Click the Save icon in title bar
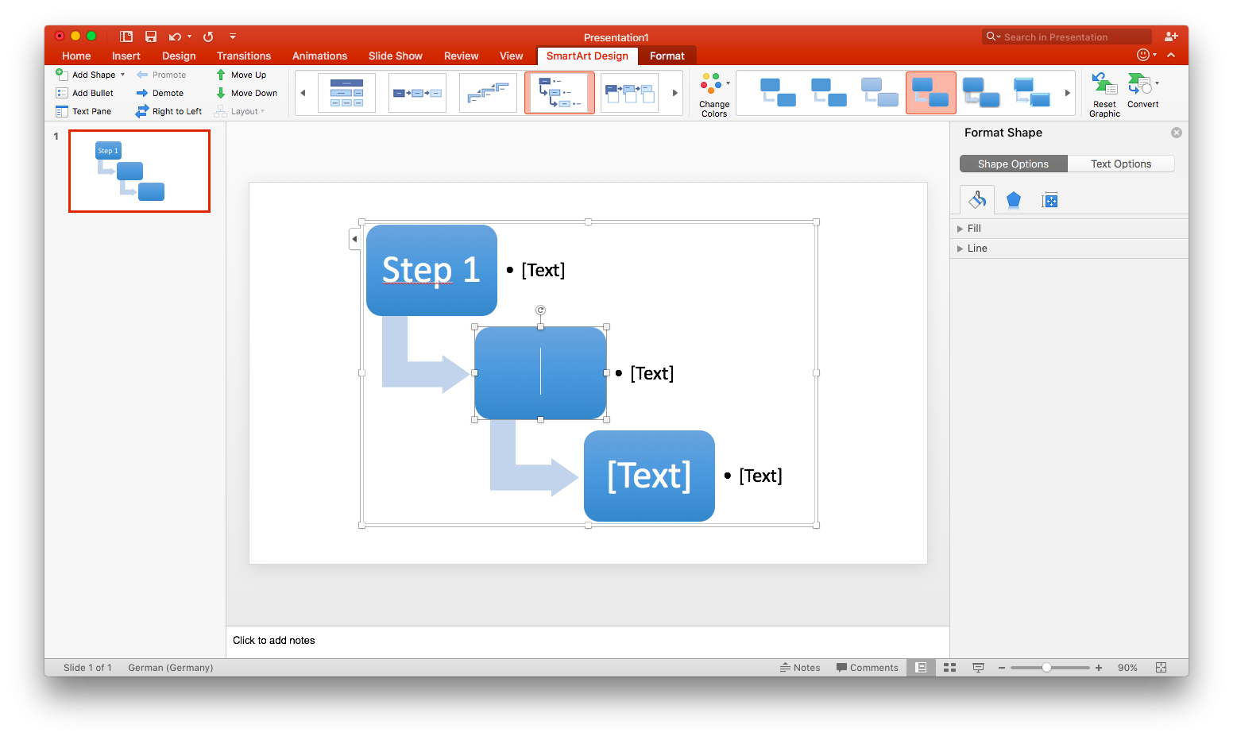 [x=151, y=37]
